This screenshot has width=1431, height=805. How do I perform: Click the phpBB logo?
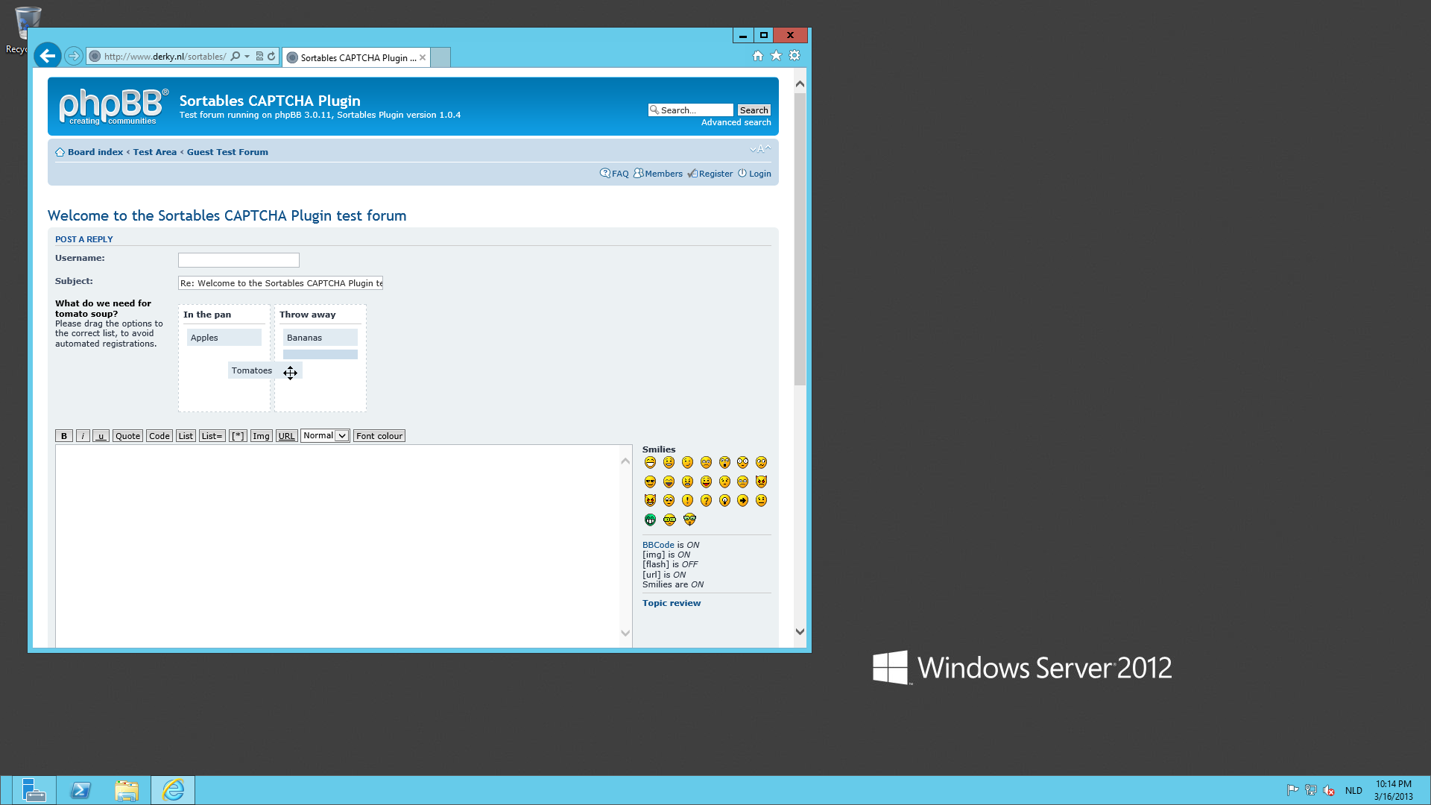click(x=113, y=107)
